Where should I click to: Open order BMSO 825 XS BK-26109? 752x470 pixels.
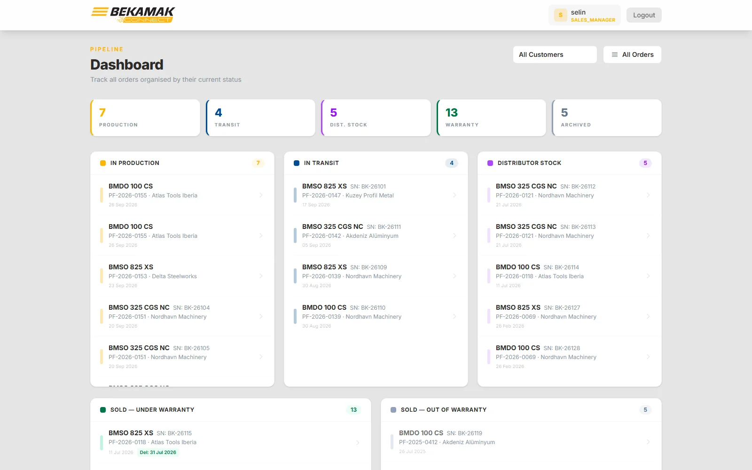tap(376, 276)
